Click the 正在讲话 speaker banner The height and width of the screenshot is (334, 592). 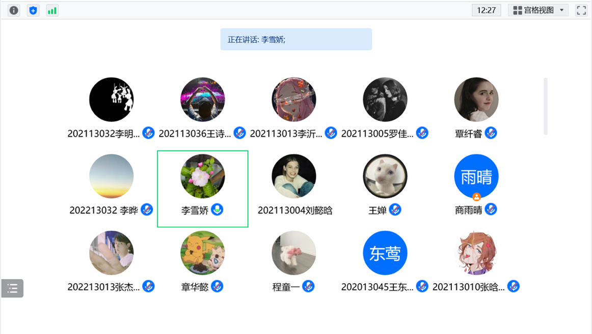[296, 39]
